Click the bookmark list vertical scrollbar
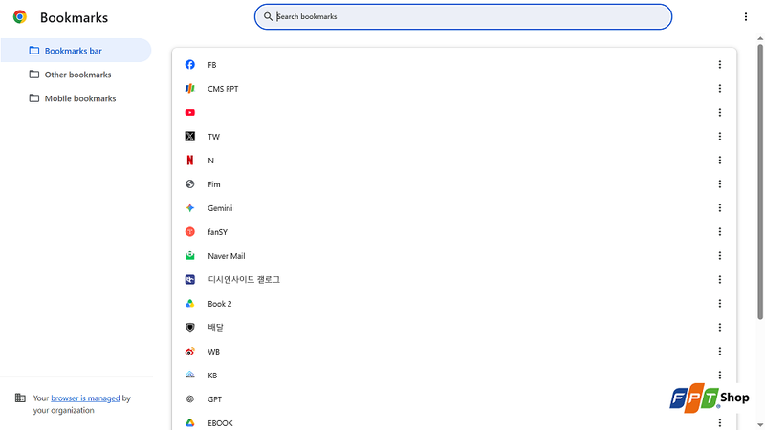The image size is (765, 430). pos(760,183)
